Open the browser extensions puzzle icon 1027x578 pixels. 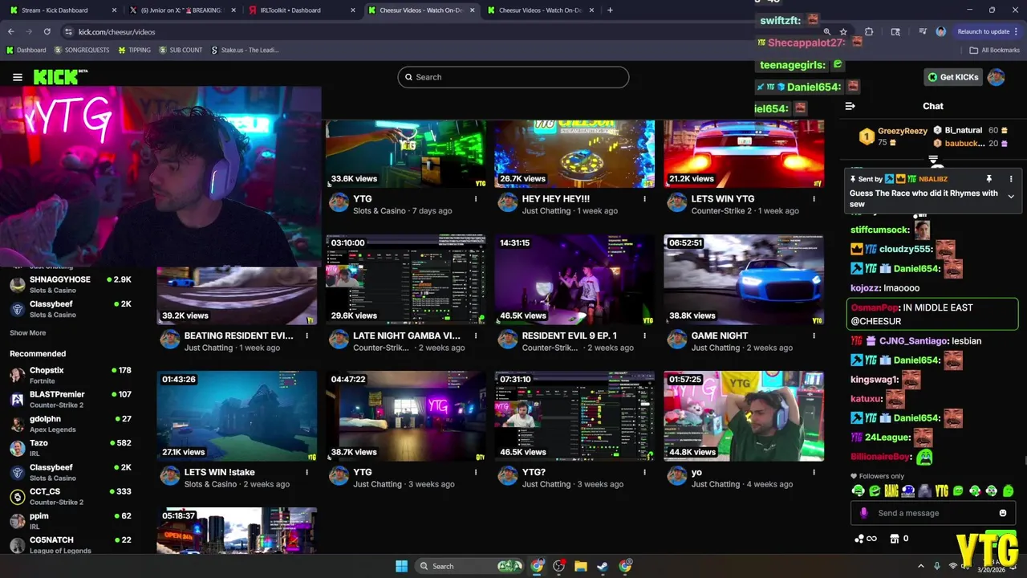(869, 31)
